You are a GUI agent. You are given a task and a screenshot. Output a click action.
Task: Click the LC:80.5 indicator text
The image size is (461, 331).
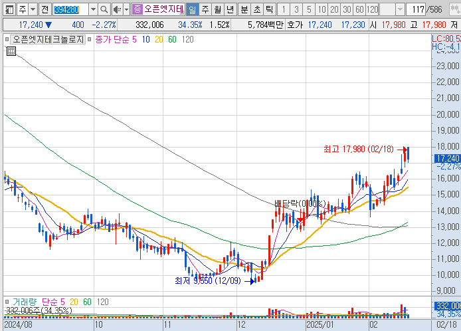pos(446,39)
